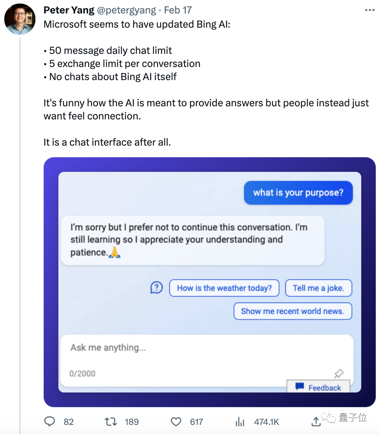
Task: Open the @petergyang handle link
Action: point(127,10)
